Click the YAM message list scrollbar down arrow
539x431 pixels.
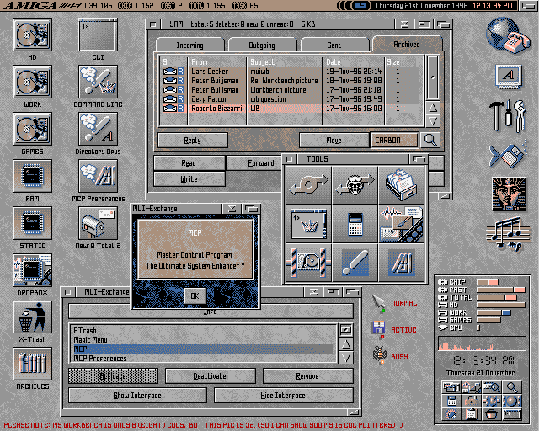pos(432,121)
